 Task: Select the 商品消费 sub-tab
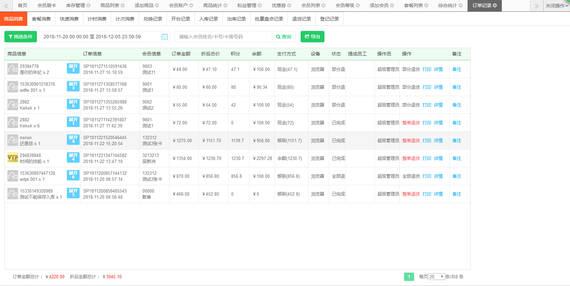click(13, 19)
